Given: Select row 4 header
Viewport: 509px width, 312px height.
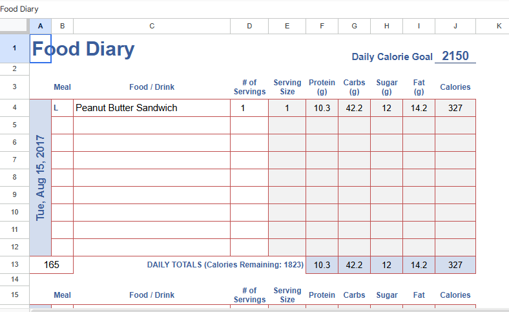Looking at the screenshot, I should tap(14, 108).
